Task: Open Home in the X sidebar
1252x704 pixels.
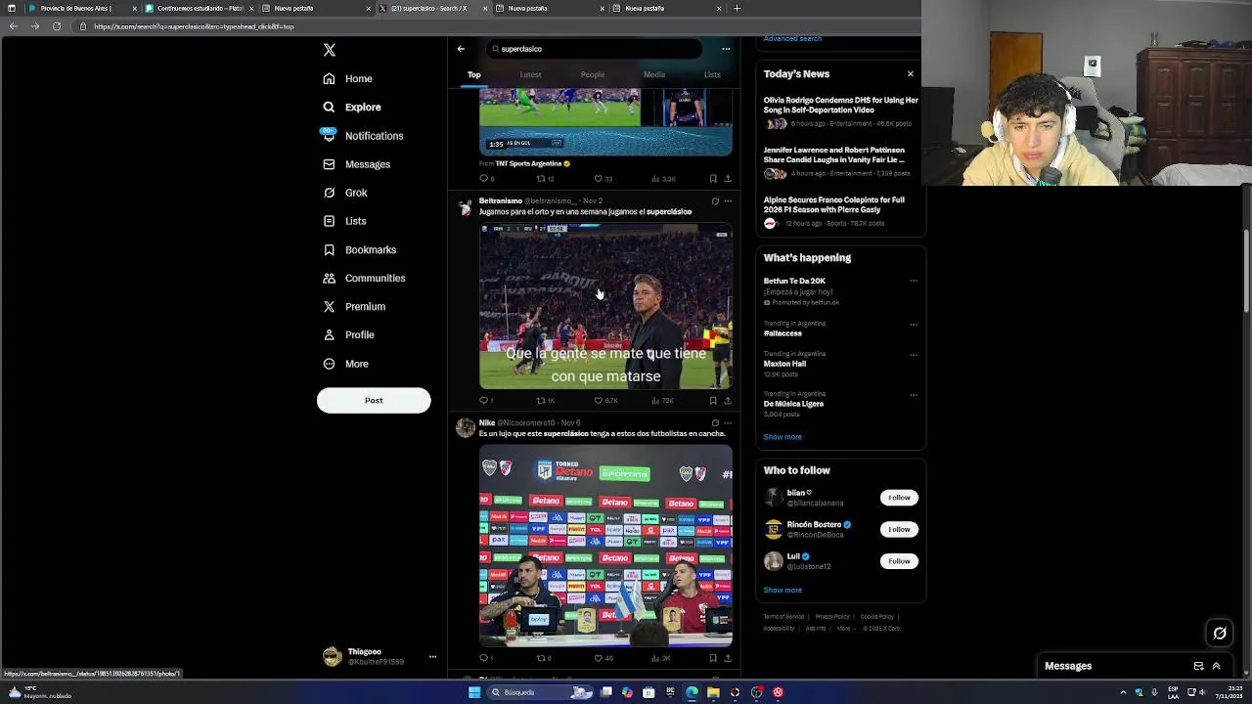Action: [348, 78]
